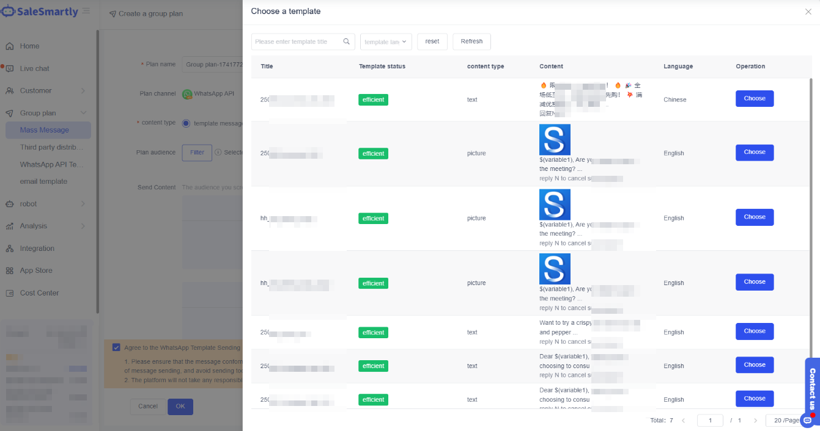This screenshot has height=431, width=820.
Task: Select the template message radio button
Action: 186,123
